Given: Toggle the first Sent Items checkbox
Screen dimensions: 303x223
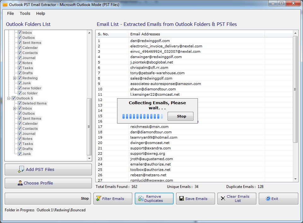Looking at the screenshot, I should pos(20,43).
